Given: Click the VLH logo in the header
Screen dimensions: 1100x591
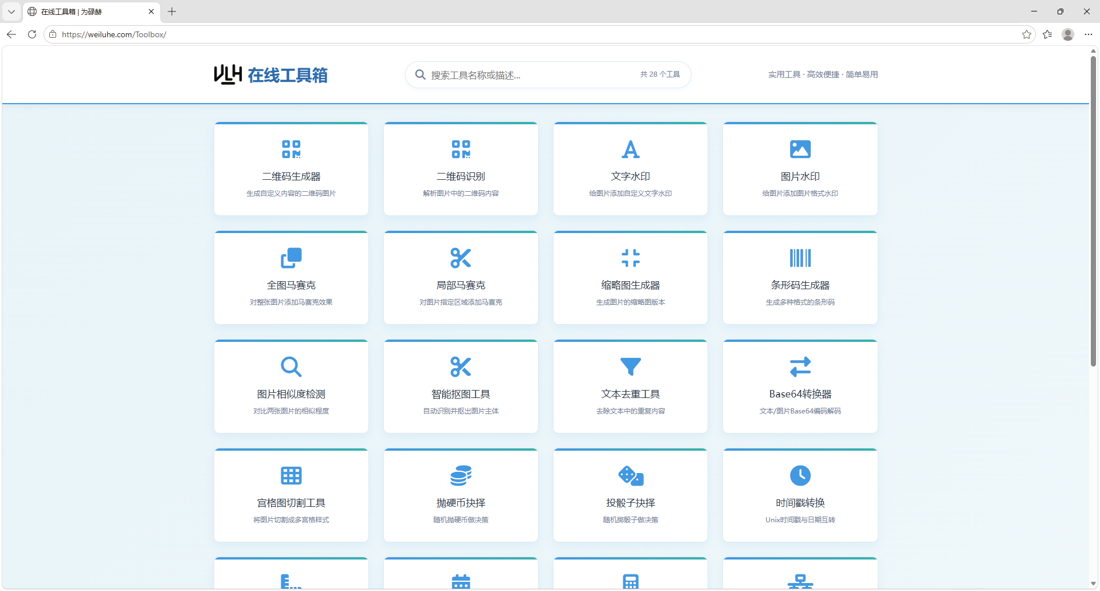Looking at the screenshot, I should [227, 75].
